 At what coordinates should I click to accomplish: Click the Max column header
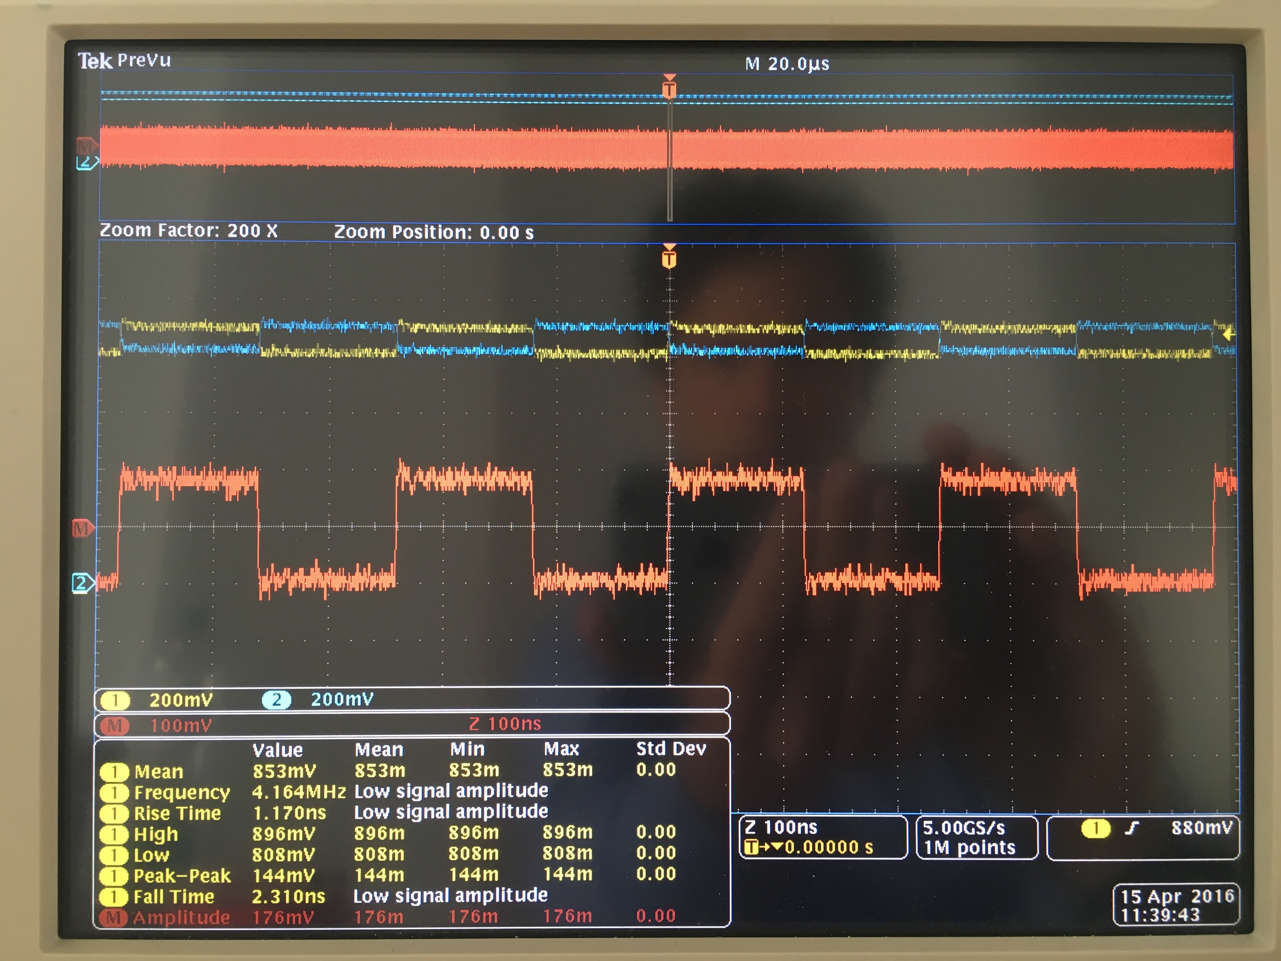561,749
